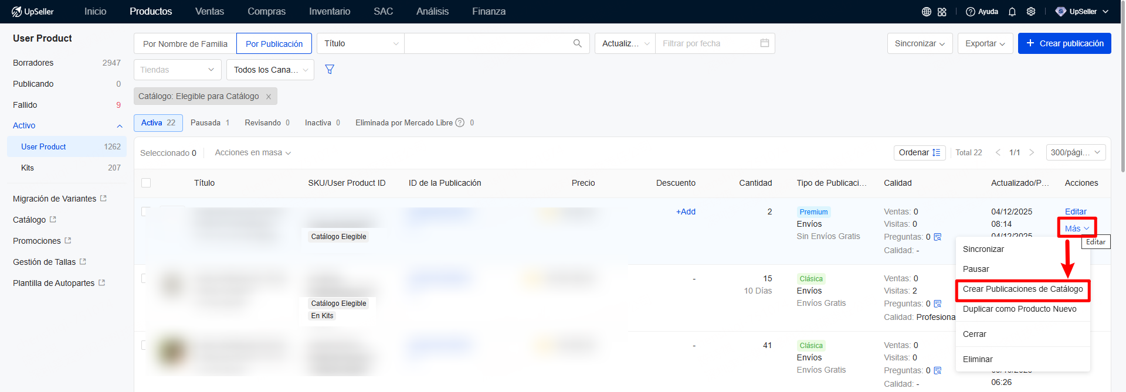Select Crear Publicaciones de Catálogo option

1022,289
